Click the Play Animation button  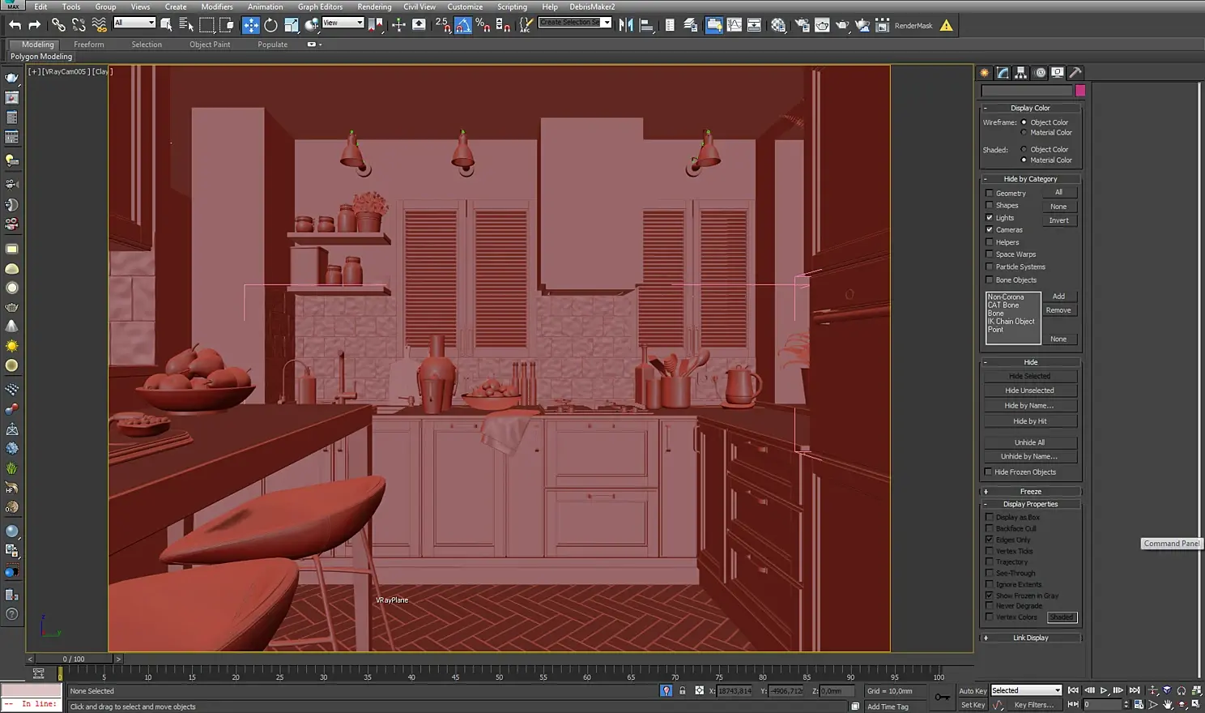coord(1104,690)
